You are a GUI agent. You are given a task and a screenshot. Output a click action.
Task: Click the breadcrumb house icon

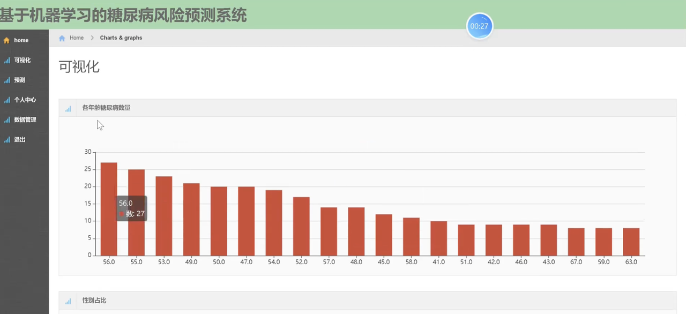coord(62,38)
